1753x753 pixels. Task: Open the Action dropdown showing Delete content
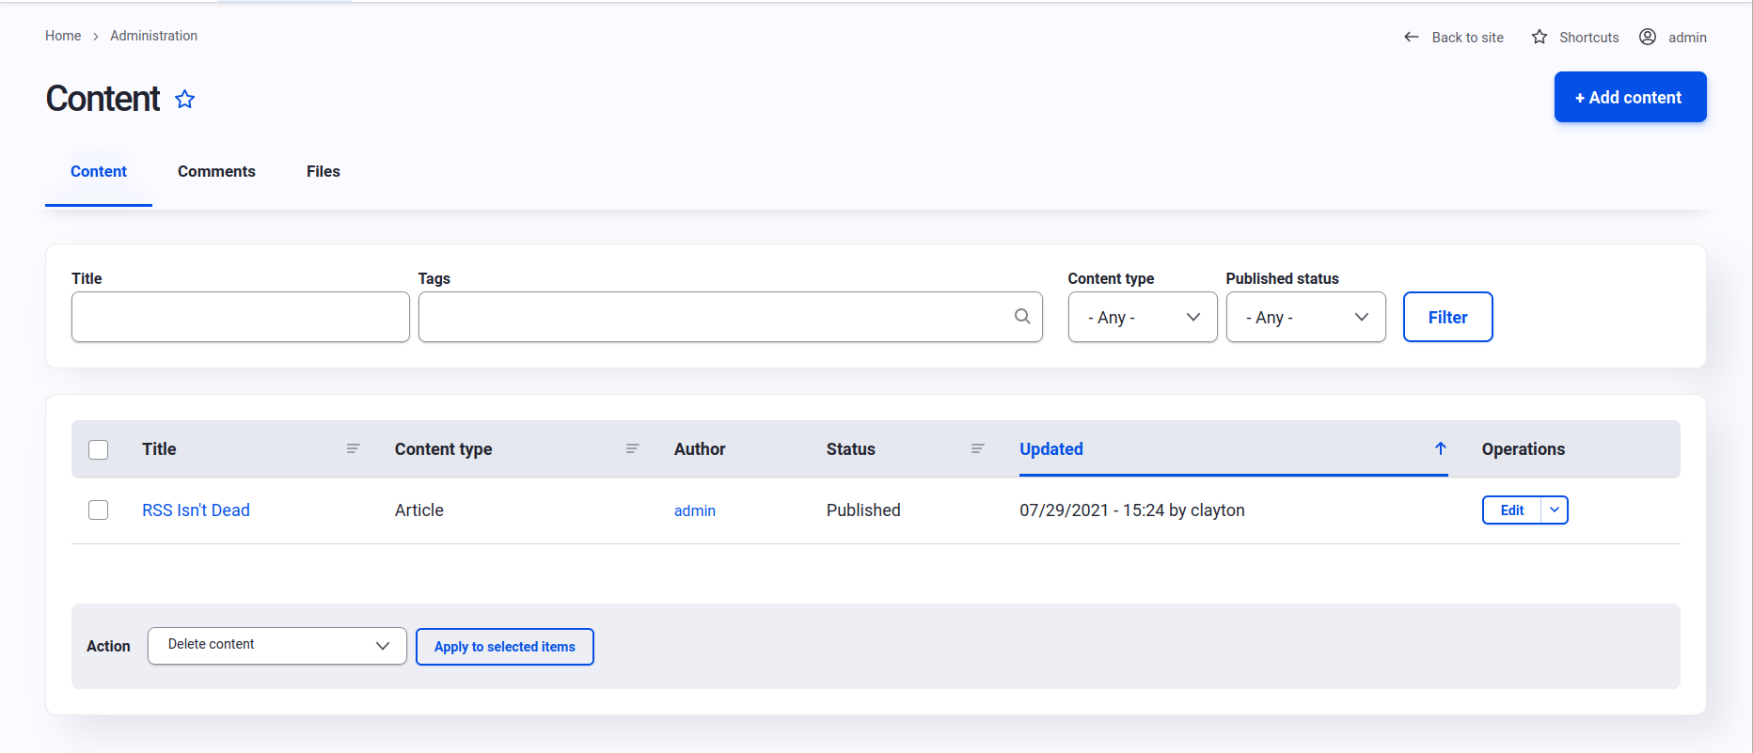click(x=276, y=646)
